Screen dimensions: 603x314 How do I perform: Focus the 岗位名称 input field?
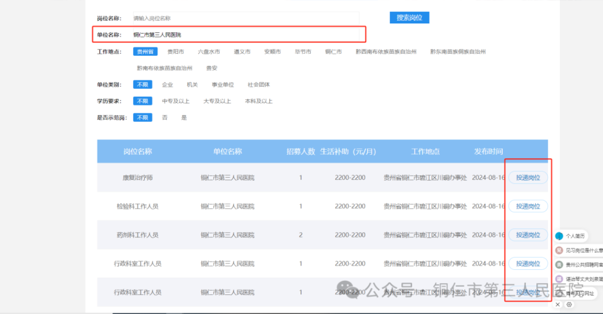point(245,18)
